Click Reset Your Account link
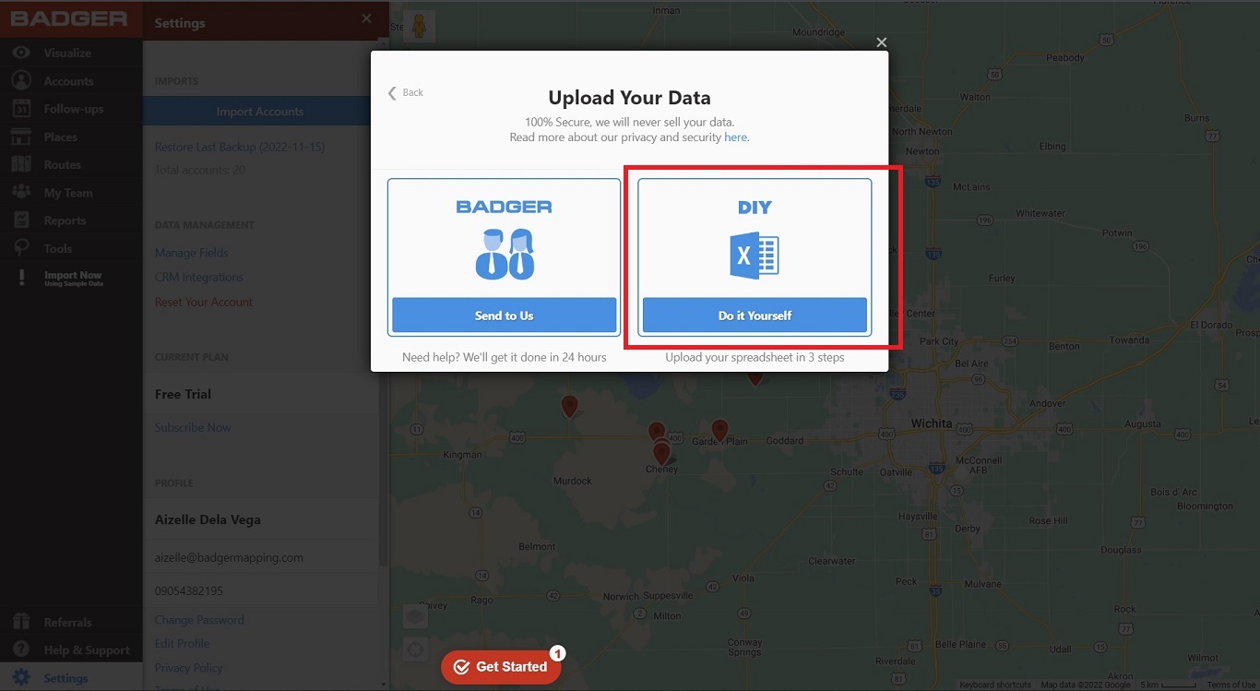 point(203,302)
